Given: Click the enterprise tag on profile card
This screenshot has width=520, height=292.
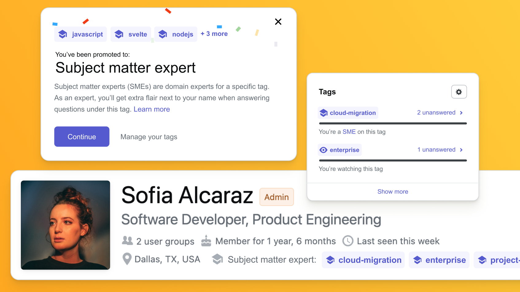Looking at the screenshot, I should coord(439,260).
